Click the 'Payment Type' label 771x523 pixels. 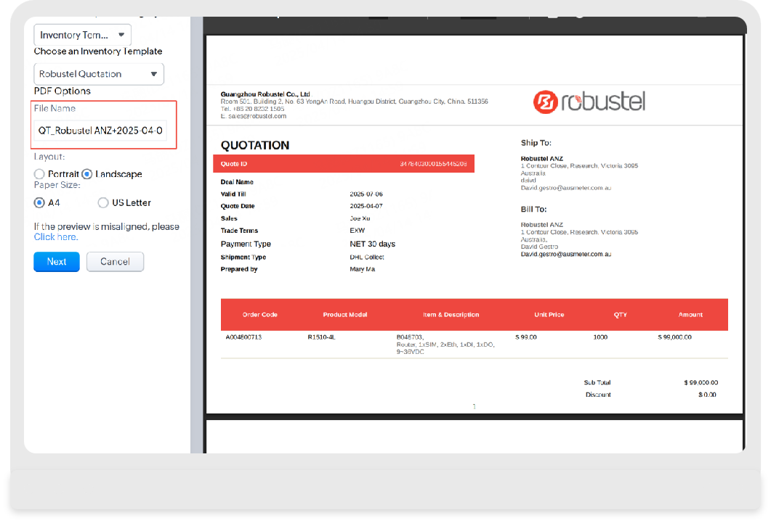(x=246, y=244)
